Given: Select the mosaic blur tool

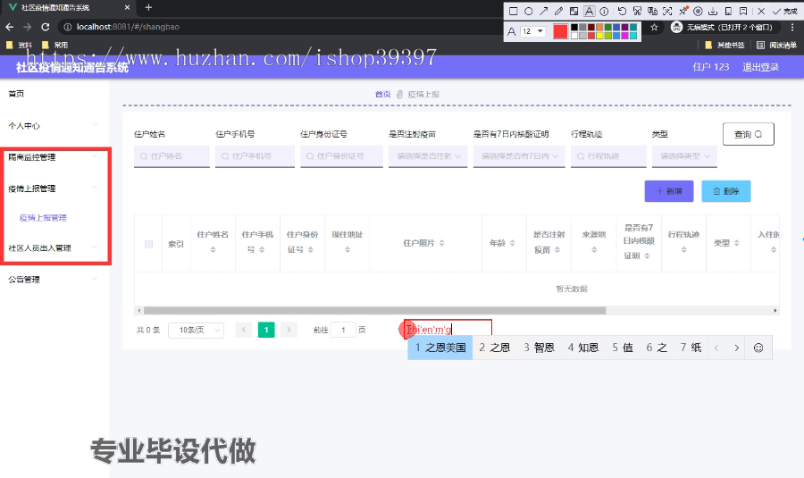Looking at the screenshot, I should [574, 11].
